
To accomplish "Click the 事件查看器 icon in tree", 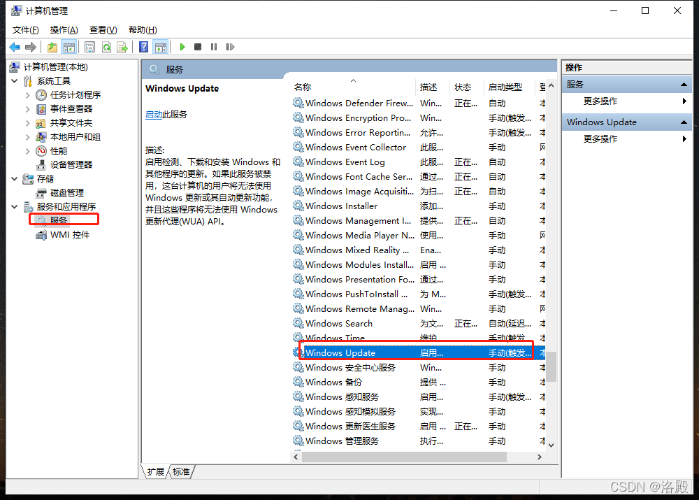I will pyautogui.click(x=41, y=109).
